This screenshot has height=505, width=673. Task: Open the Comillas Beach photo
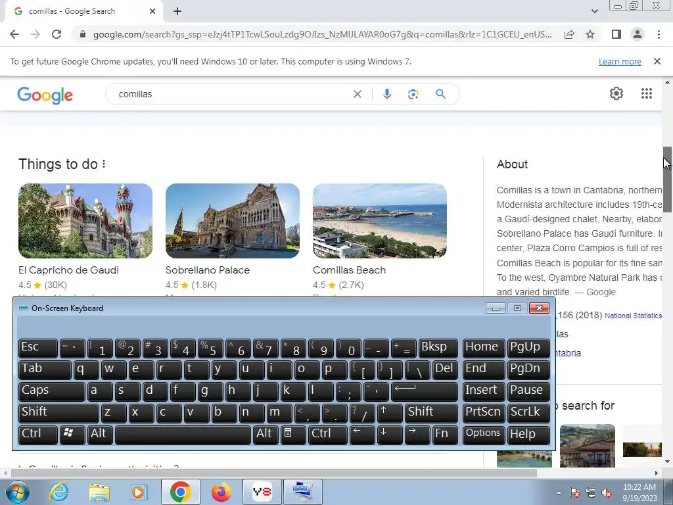tap(380, 221)
